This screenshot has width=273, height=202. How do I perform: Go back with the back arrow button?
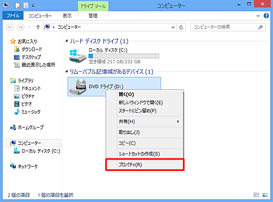10,27
